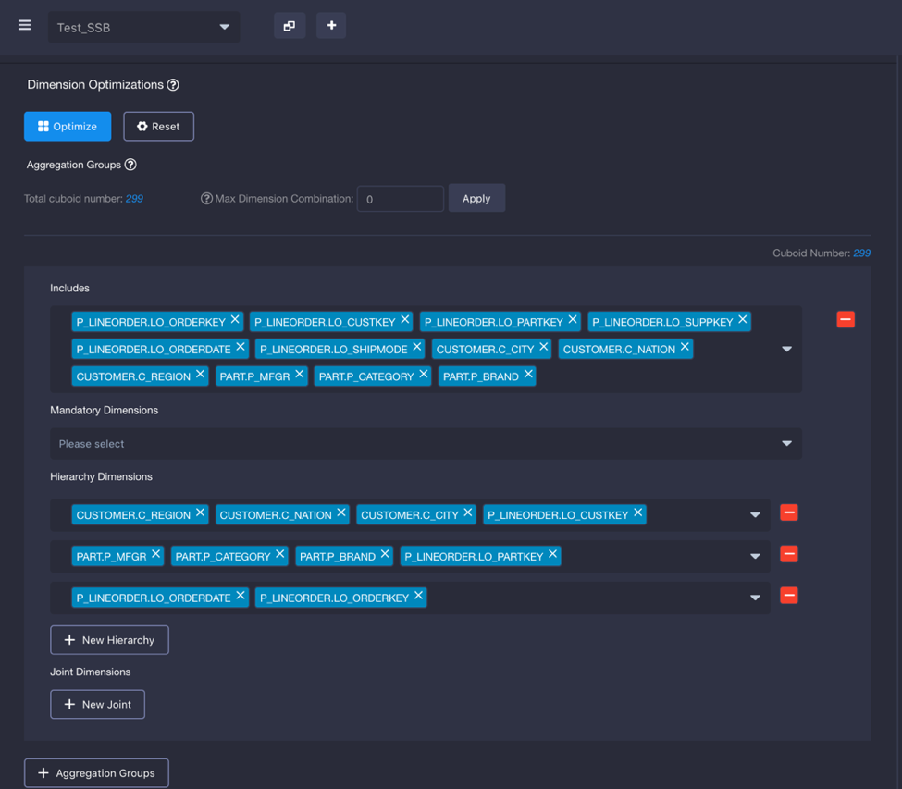Expand the Includes dimensions dropdown

point(786,349)
